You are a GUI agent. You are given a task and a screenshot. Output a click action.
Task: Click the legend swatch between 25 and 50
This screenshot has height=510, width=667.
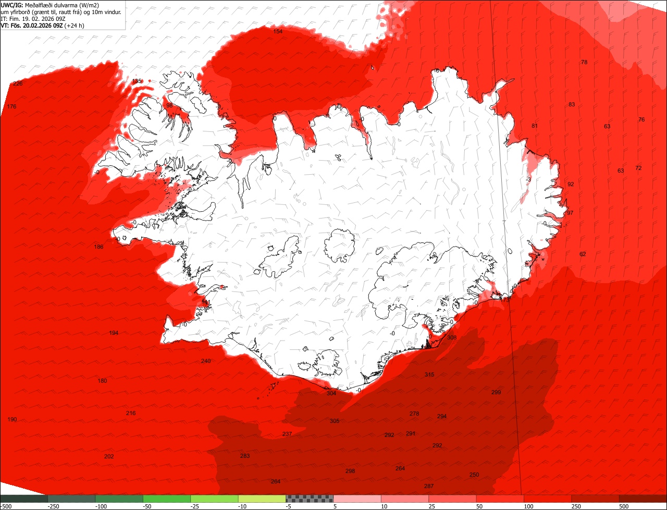tap(453, 499)
